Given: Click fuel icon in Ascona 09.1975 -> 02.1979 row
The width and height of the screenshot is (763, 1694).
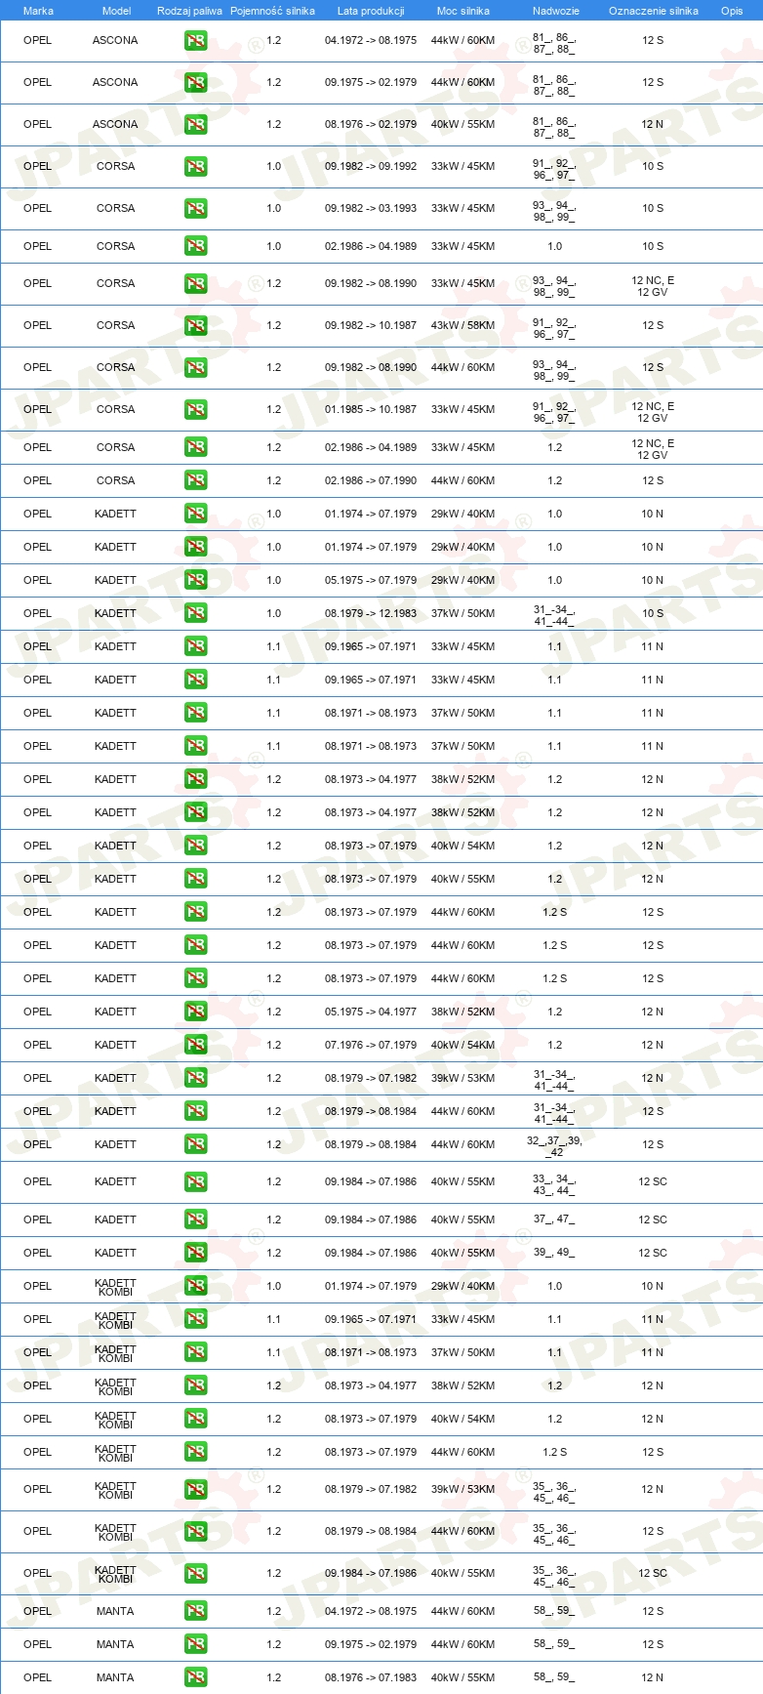Looking at the screenshot, I should 195,83.
